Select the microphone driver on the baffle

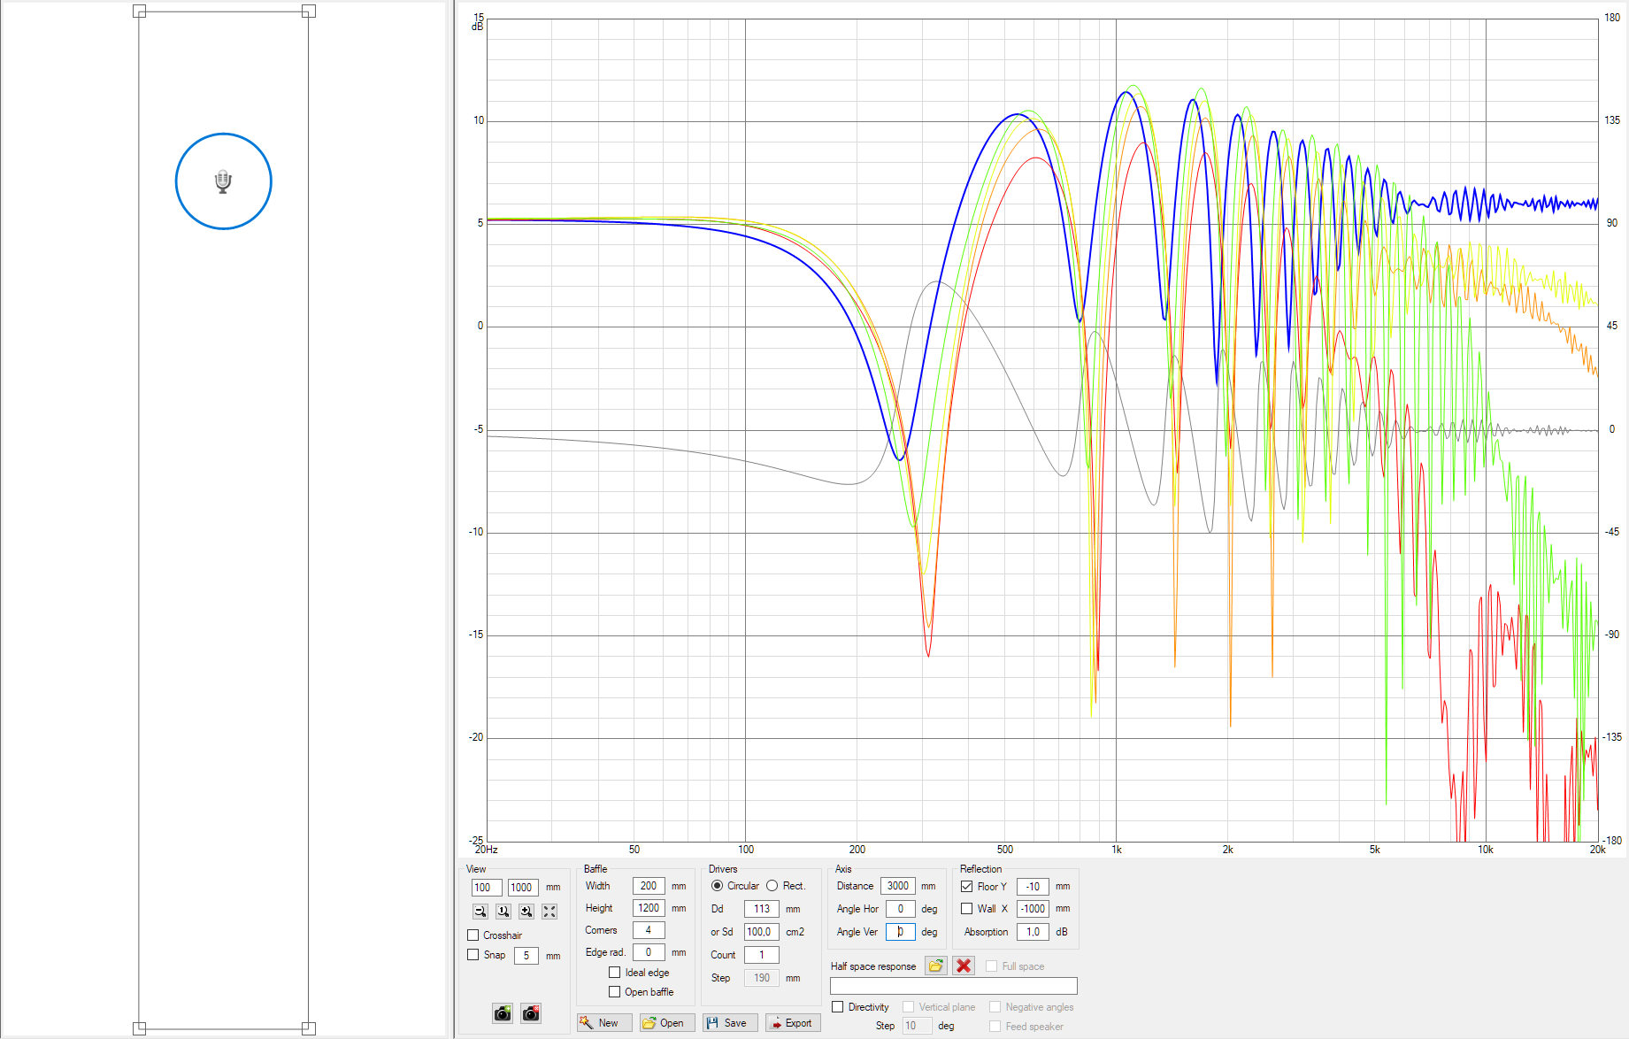(223, 181)
